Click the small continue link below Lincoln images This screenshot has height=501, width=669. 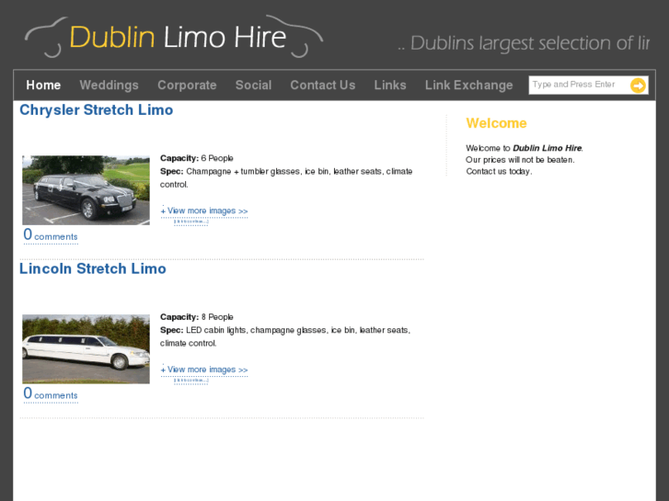[x=191, y=381]
